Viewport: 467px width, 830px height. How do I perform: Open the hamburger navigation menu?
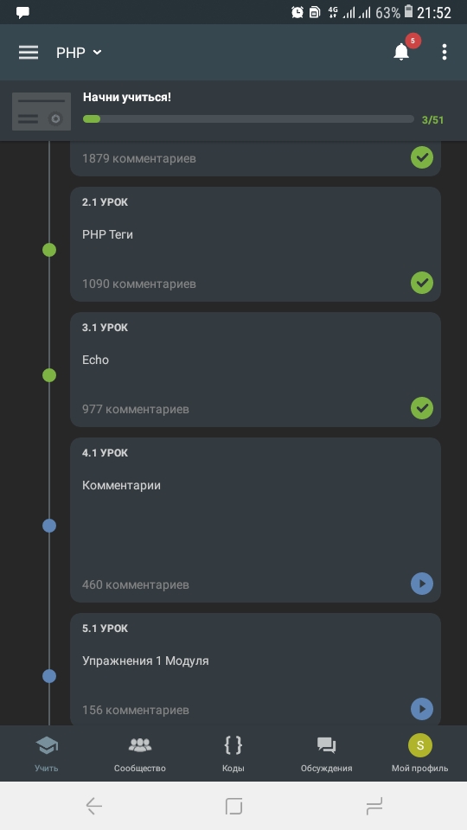coord(29,52)
